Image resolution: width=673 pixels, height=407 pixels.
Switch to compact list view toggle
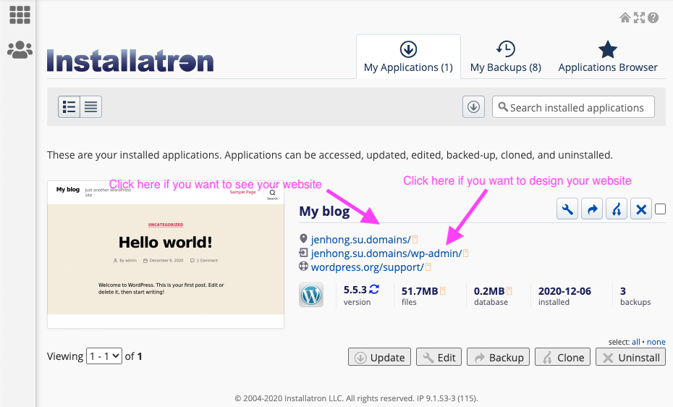[91, 107]
